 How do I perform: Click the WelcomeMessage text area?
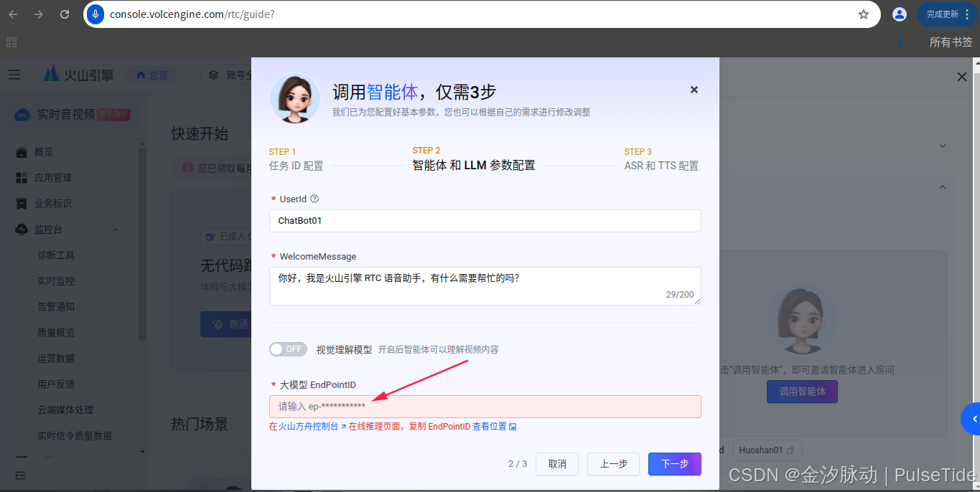(x=485, y=286)
